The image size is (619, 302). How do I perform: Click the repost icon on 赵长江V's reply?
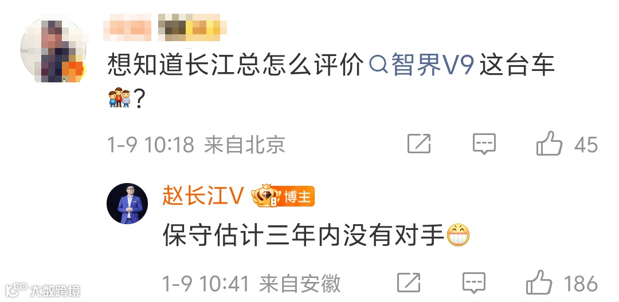point(409,283)
